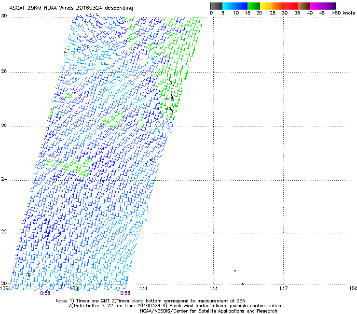Click the 'Black wind barbs indicate possible contamination' note
357x314 pixels.
pos(225,306)
